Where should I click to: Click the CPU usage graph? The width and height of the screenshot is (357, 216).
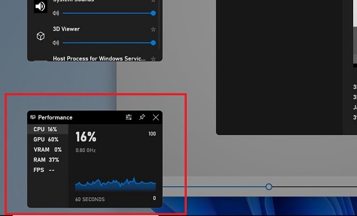(115, 184)
